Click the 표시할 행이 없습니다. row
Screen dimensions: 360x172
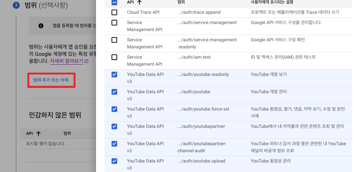tap(58, 144)
